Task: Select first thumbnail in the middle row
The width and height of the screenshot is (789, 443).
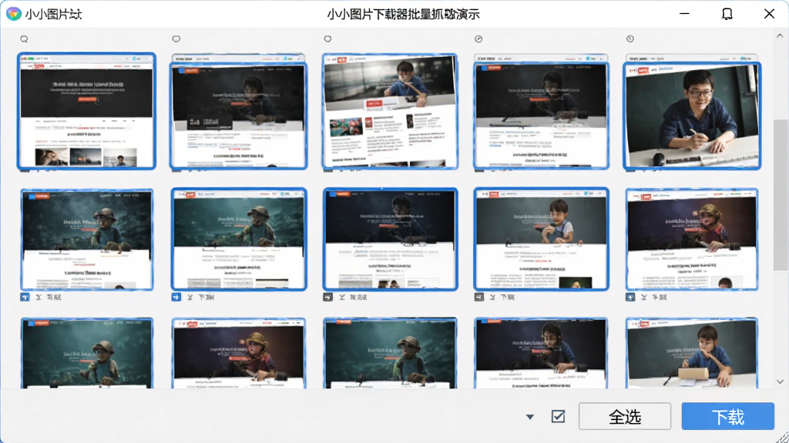Action: [x=86, y=240]
